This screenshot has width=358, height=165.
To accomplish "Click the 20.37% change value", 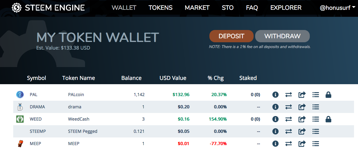I will tap(219, 95).
